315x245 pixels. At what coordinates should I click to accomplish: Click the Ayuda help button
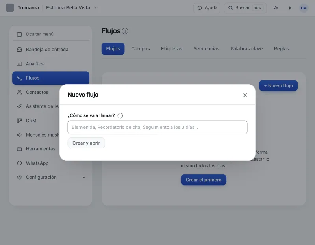coord(207,8)
